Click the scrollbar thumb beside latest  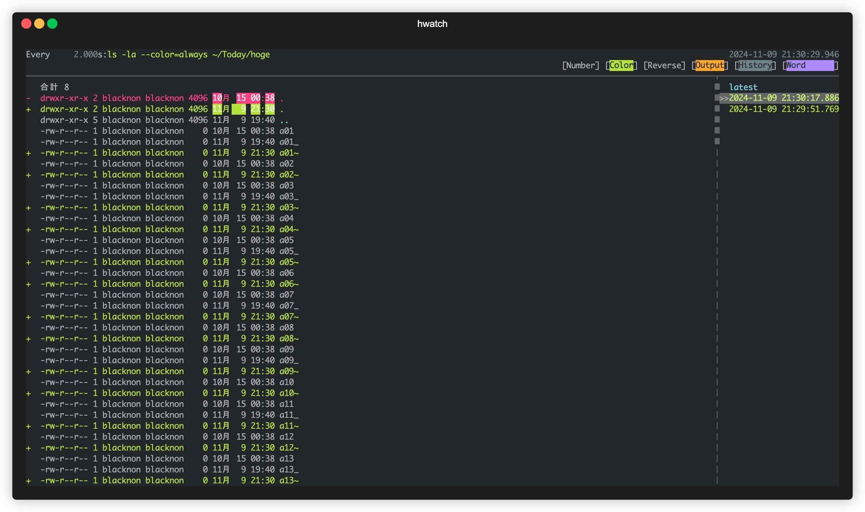717,87
